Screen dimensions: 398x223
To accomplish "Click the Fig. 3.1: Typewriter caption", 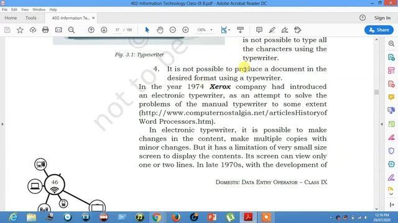I will pyautogui.click(x=139, y=55).
